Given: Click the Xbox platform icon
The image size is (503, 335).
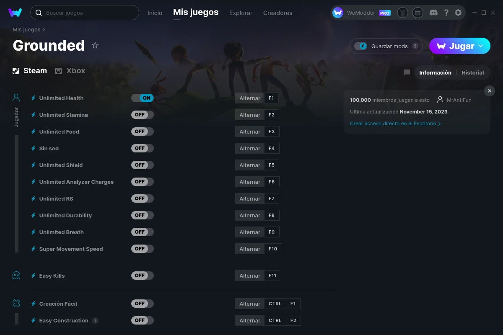Looking at the screenshot, I should pos(59,71).
